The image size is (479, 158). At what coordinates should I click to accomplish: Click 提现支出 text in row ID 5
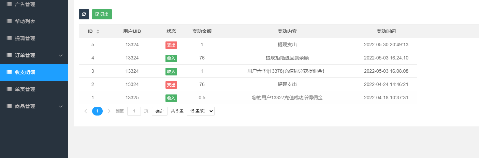pyautogui.click(x=287, y=45)
